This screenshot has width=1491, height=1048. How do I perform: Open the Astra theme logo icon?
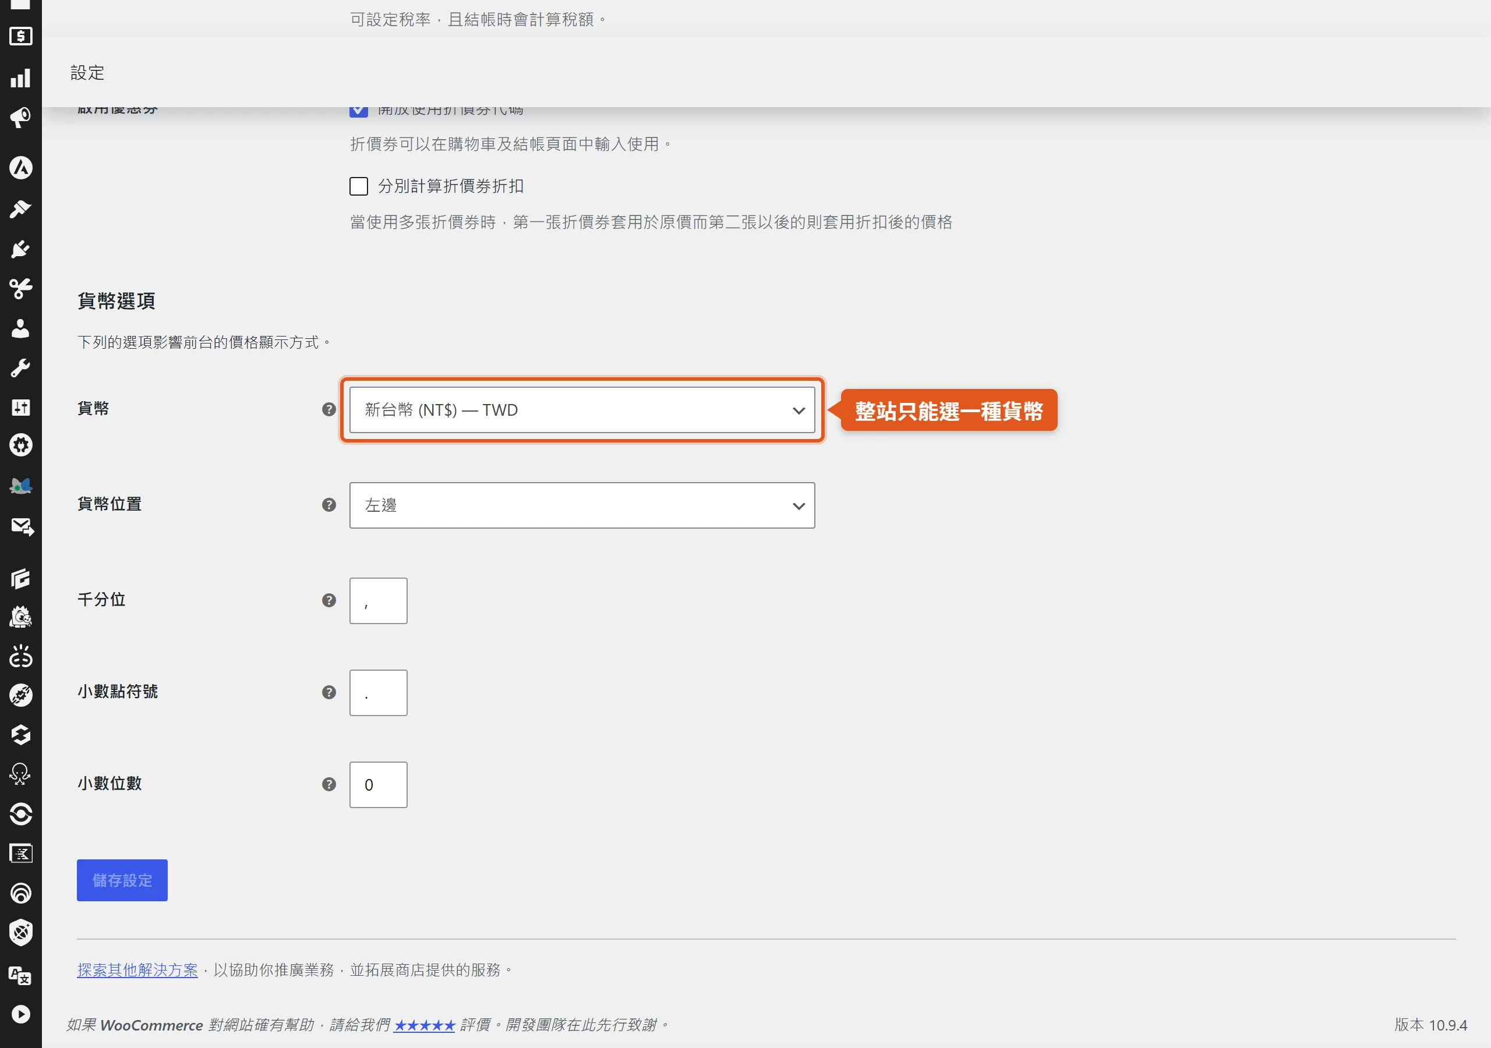(21, 168)
